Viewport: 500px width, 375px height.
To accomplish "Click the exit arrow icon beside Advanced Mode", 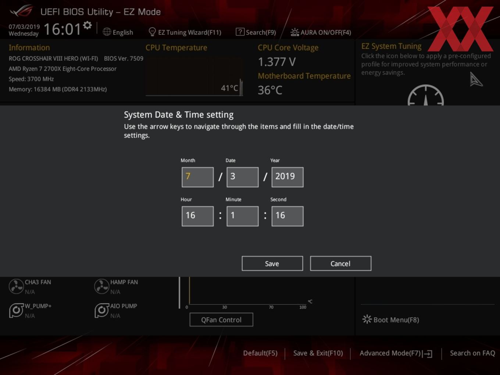I will point(428,354).
